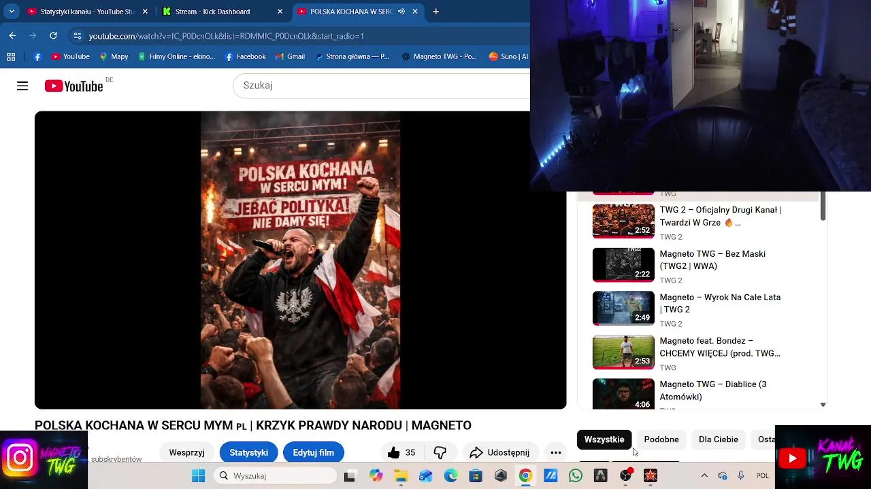Open the Suno AI bookmark
Viewport: 871px width, 489px height.
(x=508, y=56)
